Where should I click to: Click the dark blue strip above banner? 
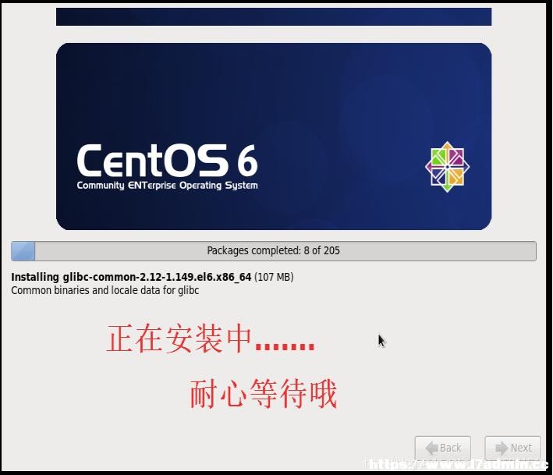click(x=274, y=16)
